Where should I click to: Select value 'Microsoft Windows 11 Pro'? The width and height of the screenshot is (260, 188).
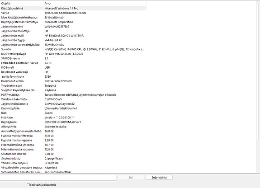tap(61, 8)
